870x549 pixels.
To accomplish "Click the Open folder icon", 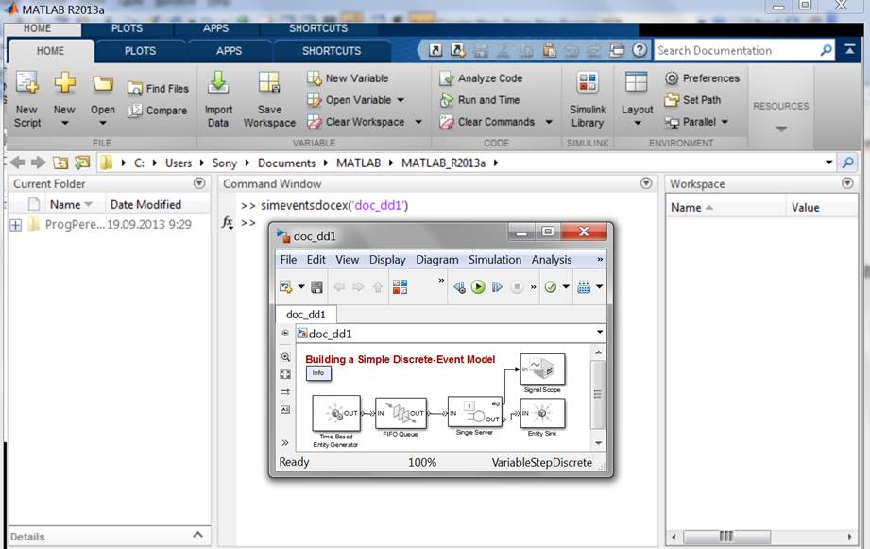I will (x=103, y=83).
